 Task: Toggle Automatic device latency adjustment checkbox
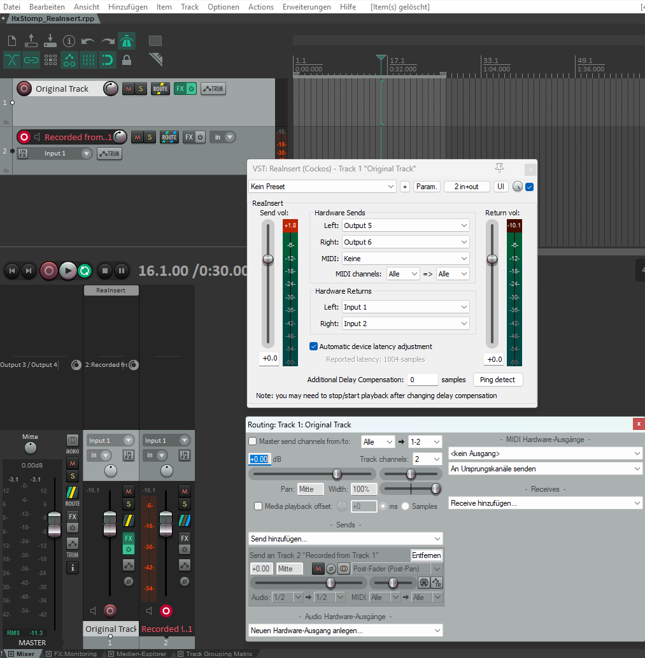(x=313, y=347)
